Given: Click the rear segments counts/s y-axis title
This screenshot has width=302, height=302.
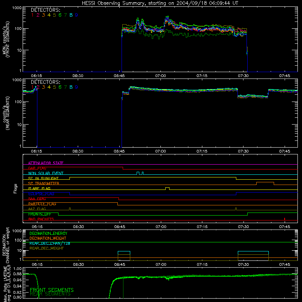Looking at the screenshot, I should [x=6, y=113].
